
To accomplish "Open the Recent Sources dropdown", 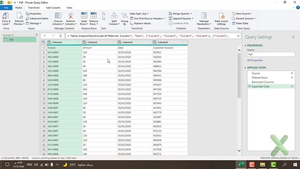I will 244,18.
